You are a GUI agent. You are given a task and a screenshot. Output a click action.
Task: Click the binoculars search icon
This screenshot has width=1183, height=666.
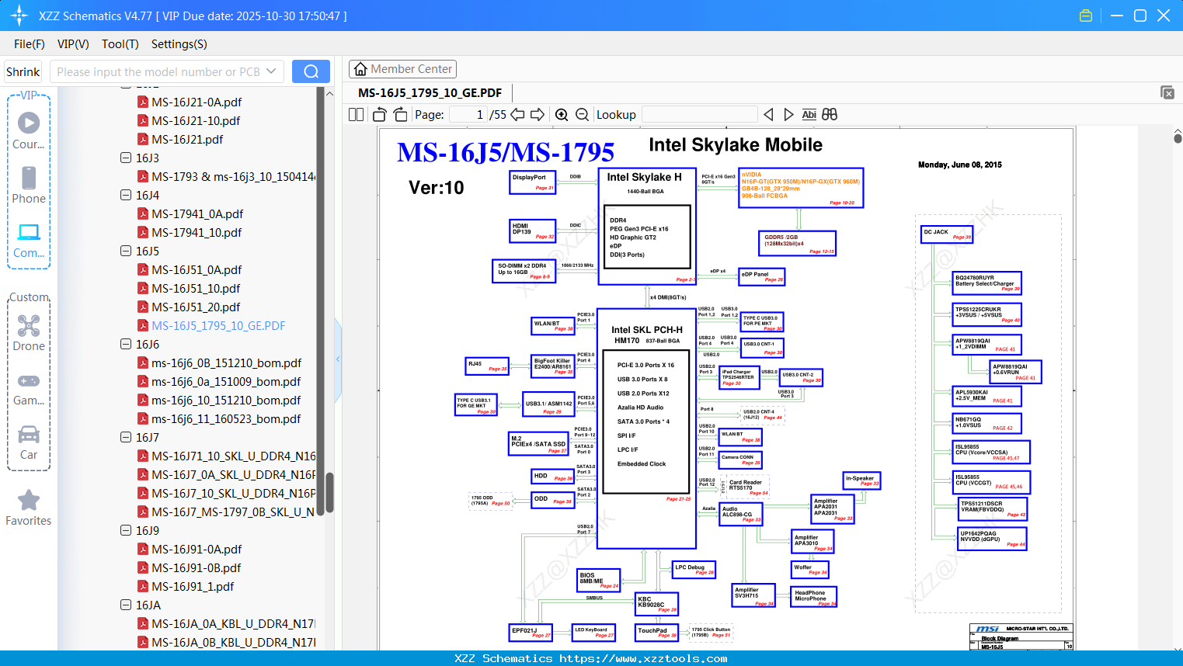pyautogui.click(x=830, y=115)
